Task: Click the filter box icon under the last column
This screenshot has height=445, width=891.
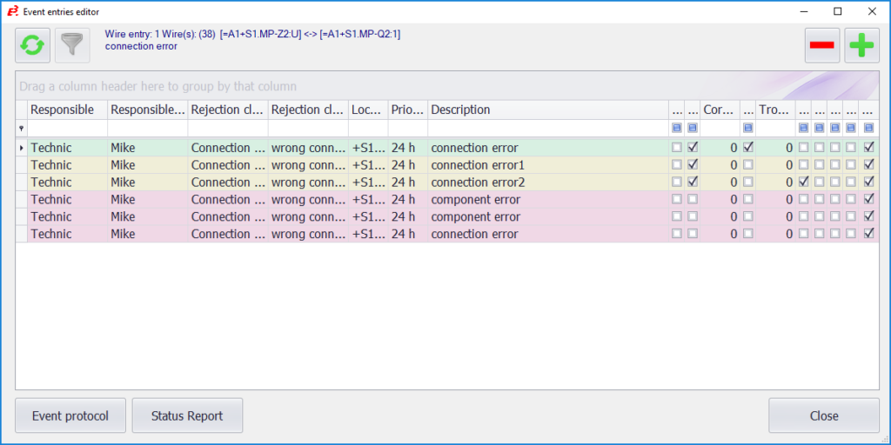Action: (868, 129)
